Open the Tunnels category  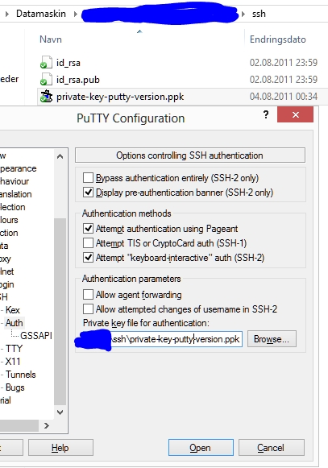pyautogui.click(x=21, y=375)
